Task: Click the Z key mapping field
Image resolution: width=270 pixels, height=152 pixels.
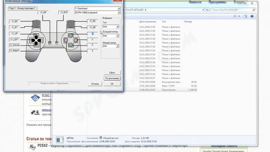Action: (x=92, y=45)
